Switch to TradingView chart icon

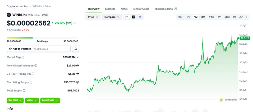click(x=134, y=17)
